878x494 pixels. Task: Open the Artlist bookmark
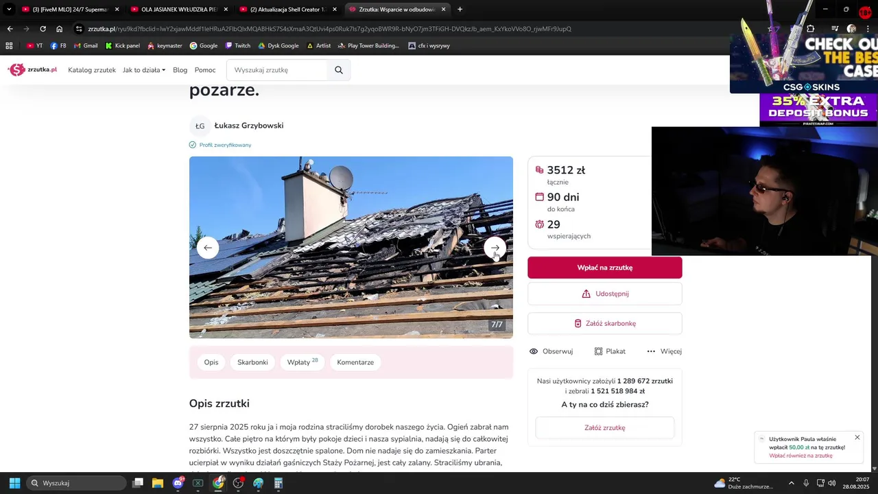[318, 46]
